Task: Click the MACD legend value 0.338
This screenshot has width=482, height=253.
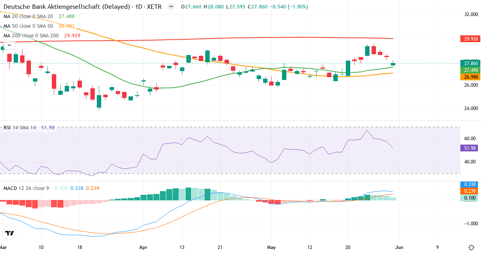Action: (77, 188)
